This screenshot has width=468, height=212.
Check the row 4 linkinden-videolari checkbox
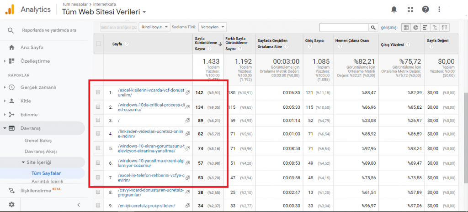[x=98, y=134]
